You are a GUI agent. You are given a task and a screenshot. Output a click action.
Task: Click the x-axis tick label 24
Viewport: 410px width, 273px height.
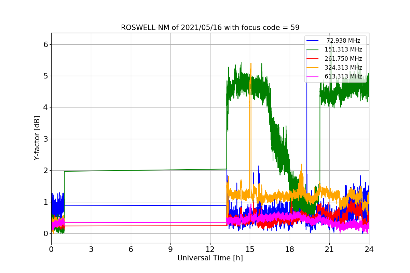pos(369,249)
